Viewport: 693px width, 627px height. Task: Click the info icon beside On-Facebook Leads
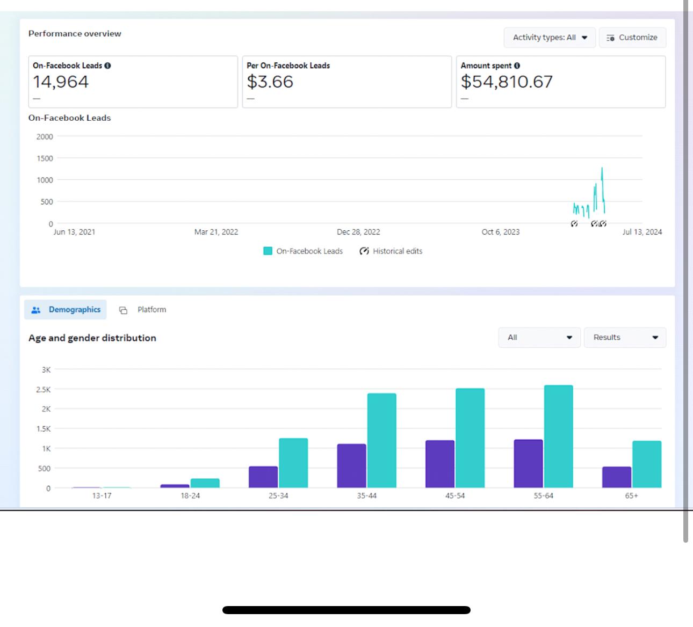107,65
